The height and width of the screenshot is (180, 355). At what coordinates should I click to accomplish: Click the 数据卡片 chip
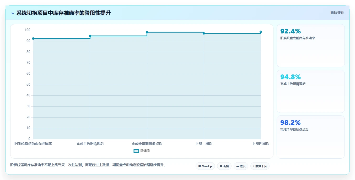tap(260, 166)
